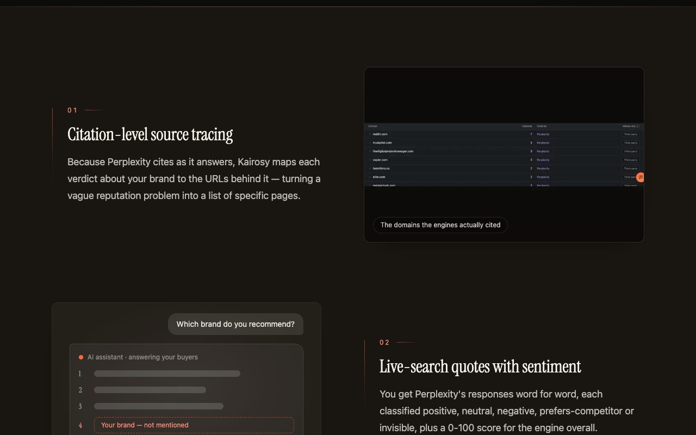Click the citation count 7 for reddit.com

pos(531,134)
